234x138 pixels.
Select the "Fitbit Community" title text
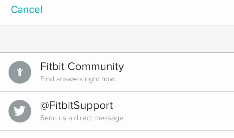(x=82, y=67)
